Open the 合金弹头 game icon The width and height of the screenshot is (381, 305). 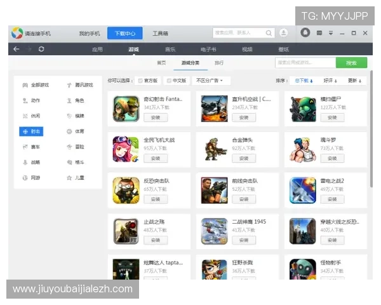[214, 149]
